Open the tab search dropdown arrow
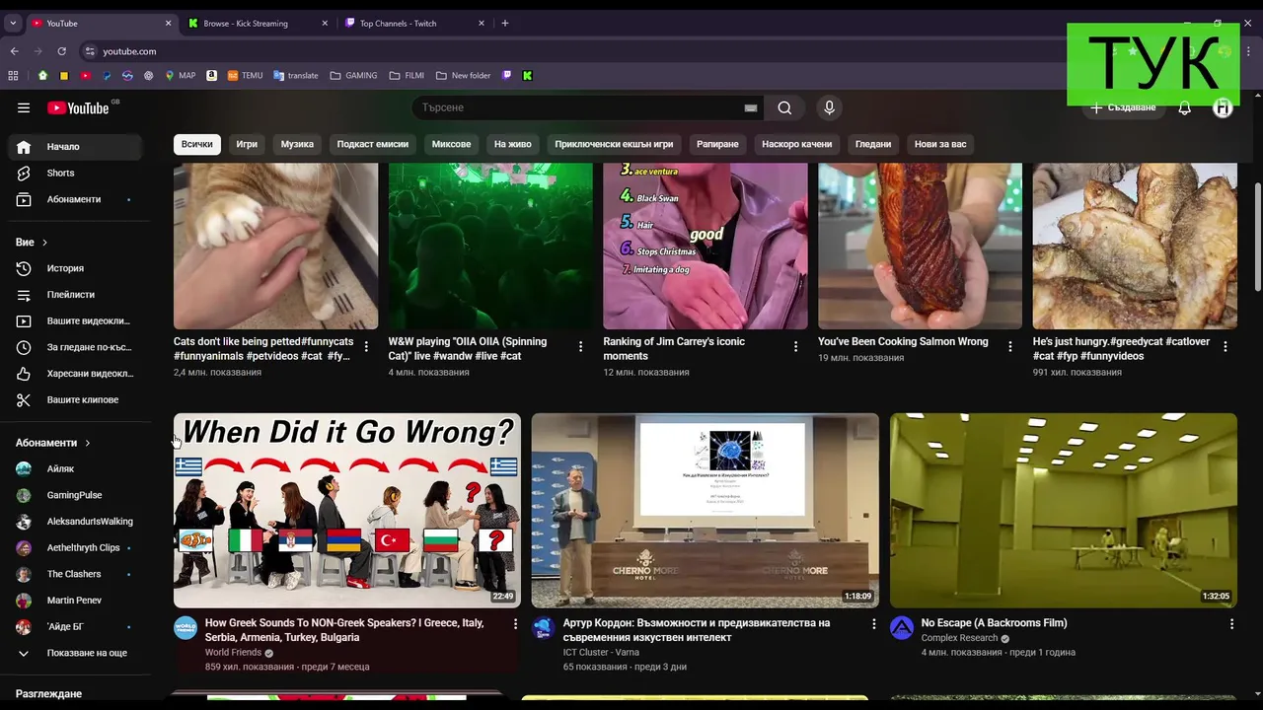 13,23
